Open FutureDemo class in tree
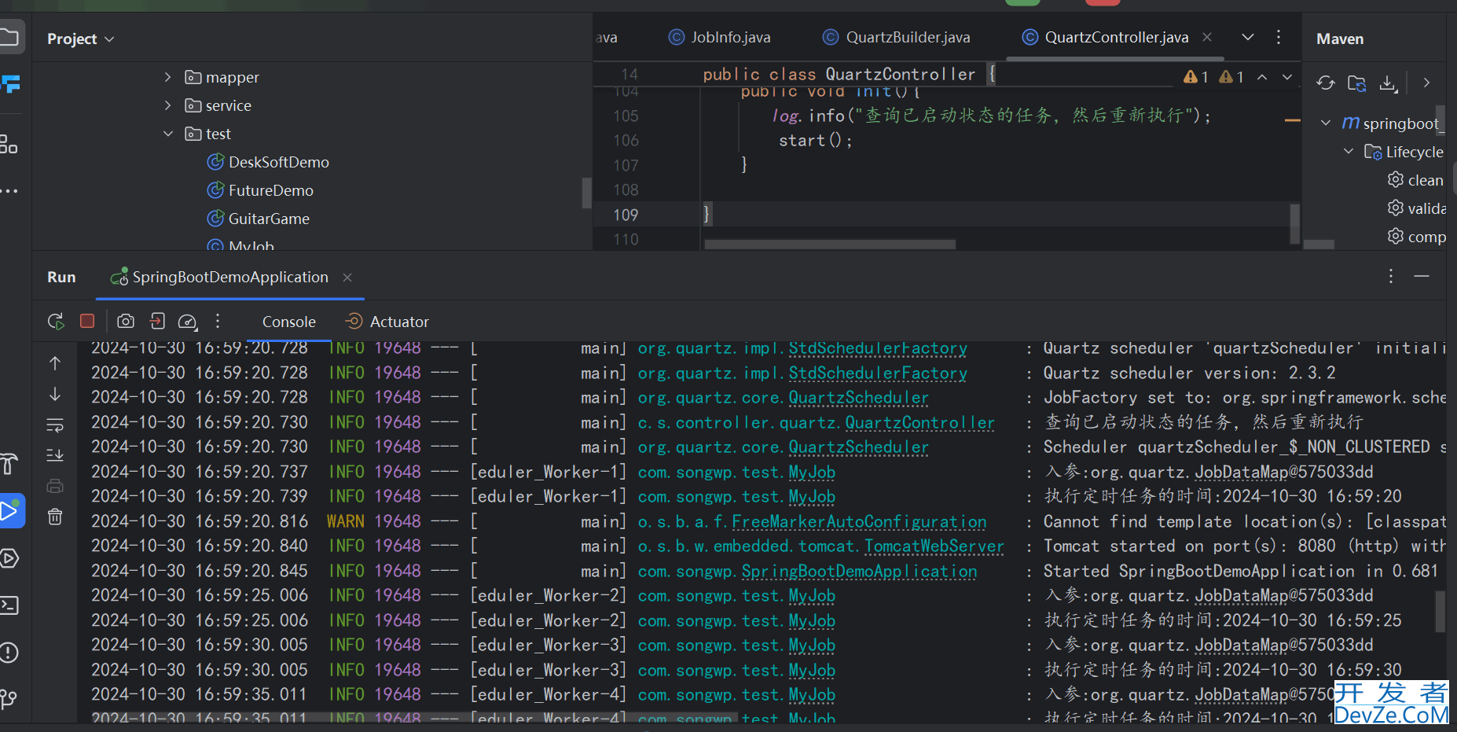The height and width of the screenshot is (732, 1457). tap(260, 190)
